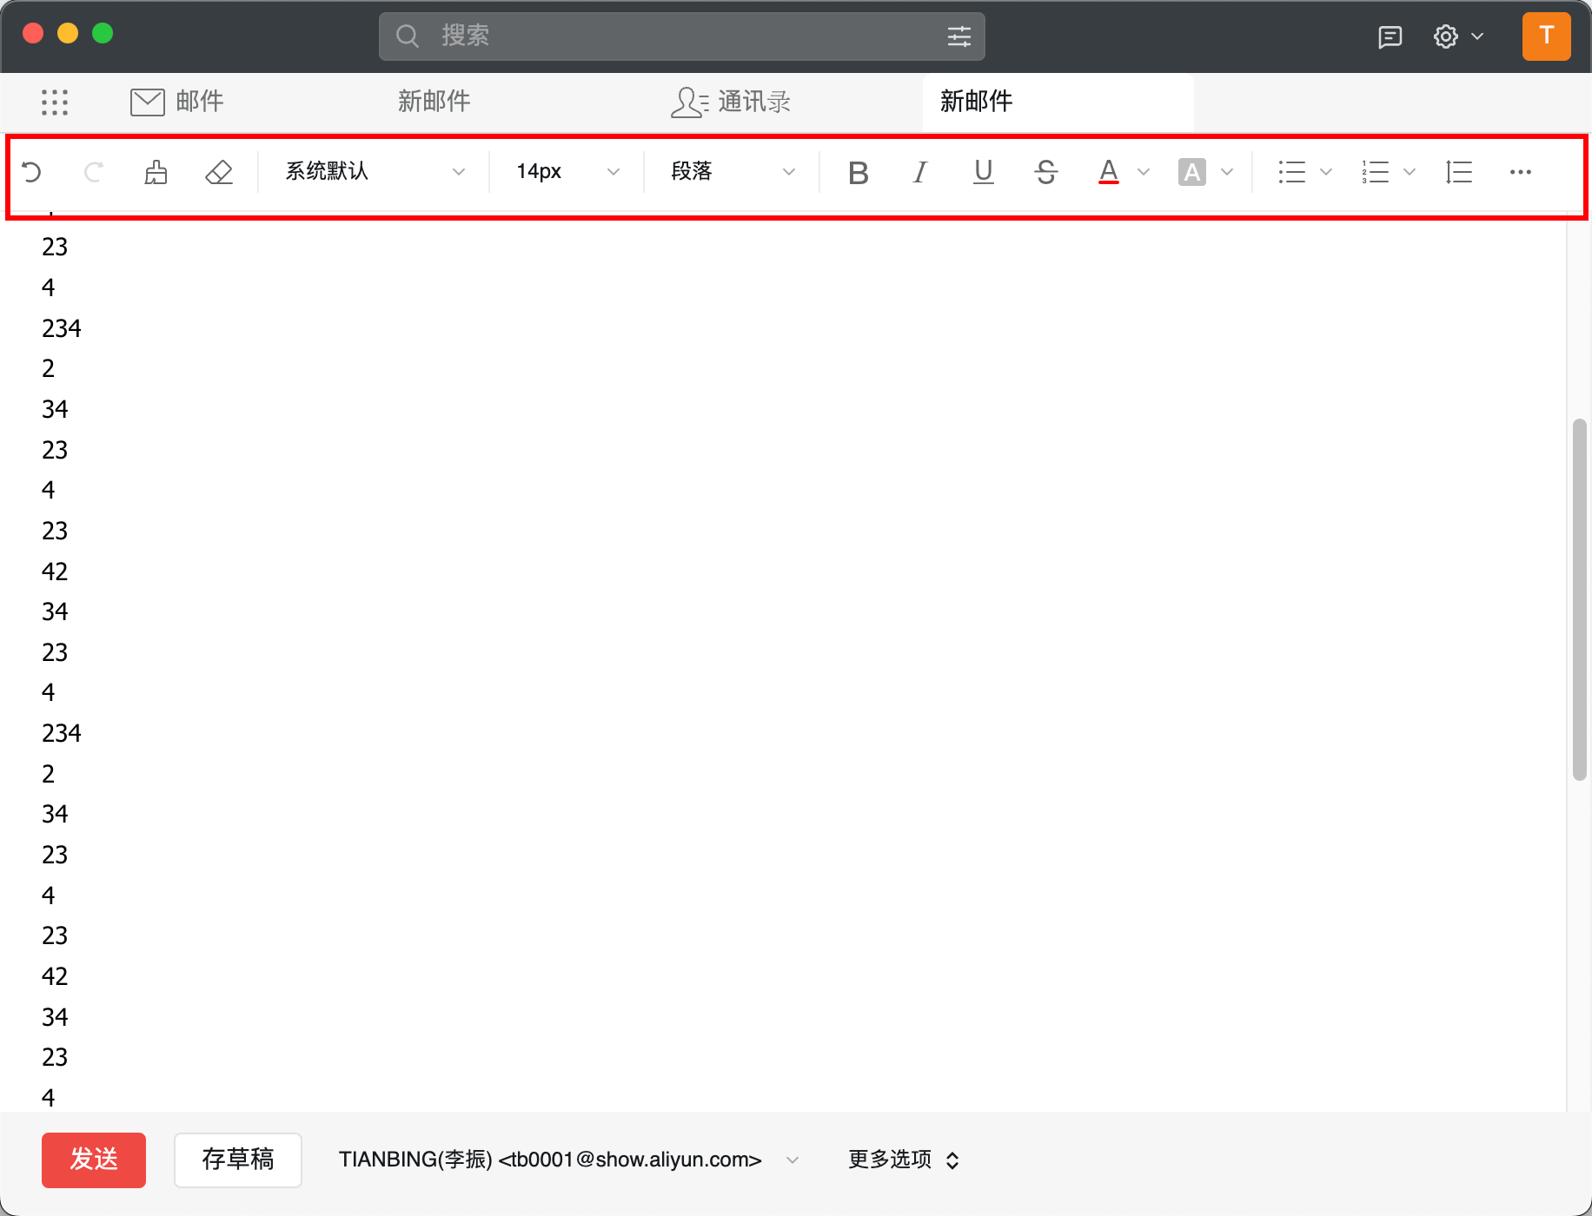Click the more formatting options ellipsis icon
Viewport: 1592px width, 1216px height.
coord(1521,172)
